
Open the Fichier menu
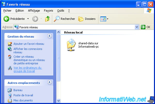[x=7, y=11]
